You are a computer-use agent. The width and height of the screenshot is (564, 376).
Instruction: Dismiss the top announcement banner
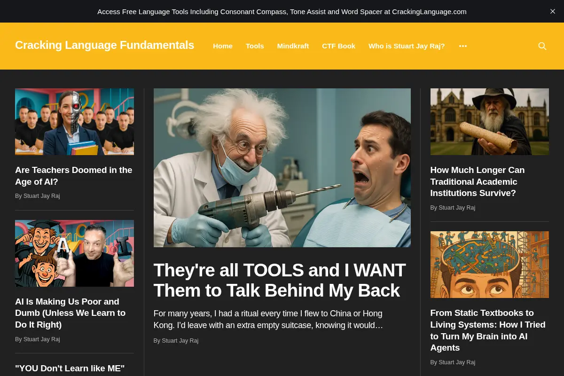click(x=553, y=11)
